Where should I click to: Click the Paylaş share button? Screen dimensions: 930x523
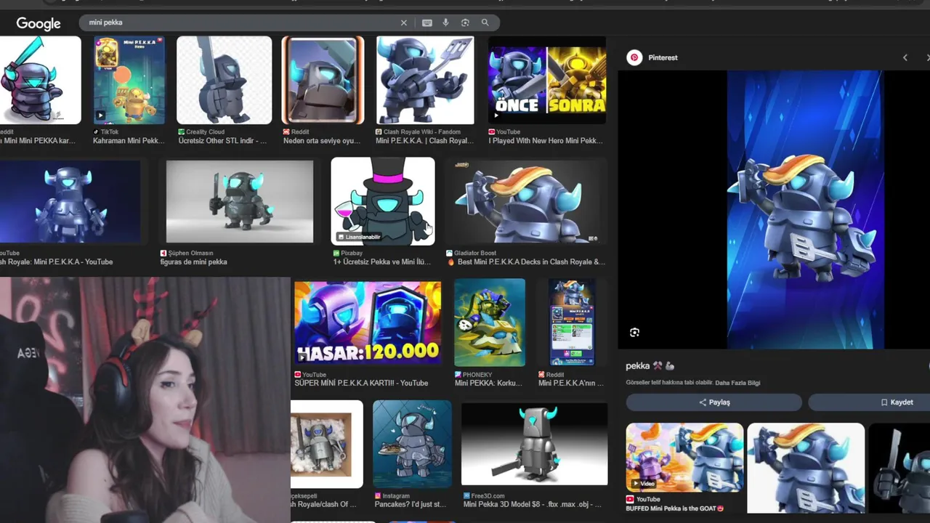point(714,402)
